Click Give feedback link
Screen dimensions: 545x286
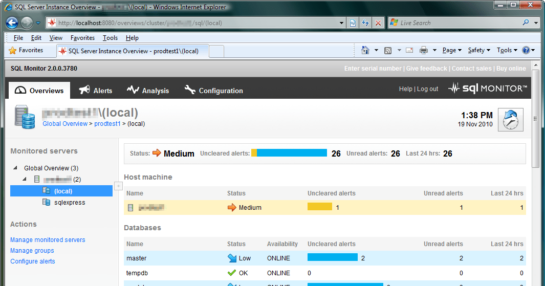pos(426,69)
